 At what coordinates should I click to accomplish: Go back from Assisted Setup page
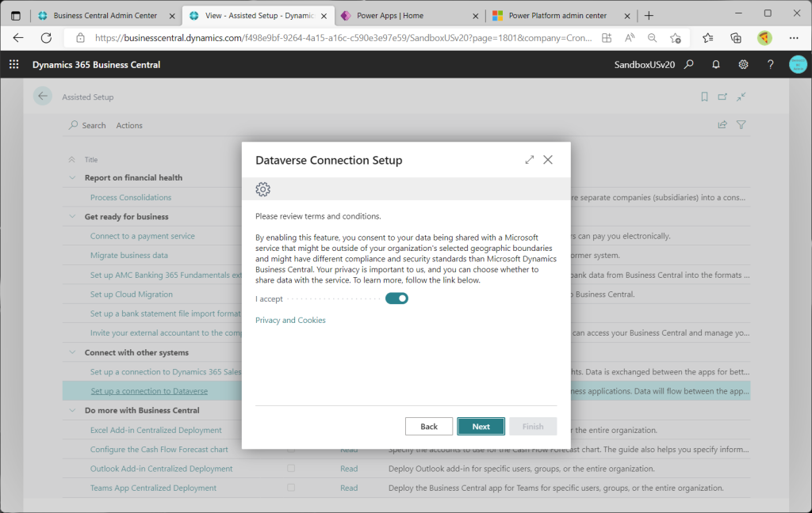click(43, 97)
